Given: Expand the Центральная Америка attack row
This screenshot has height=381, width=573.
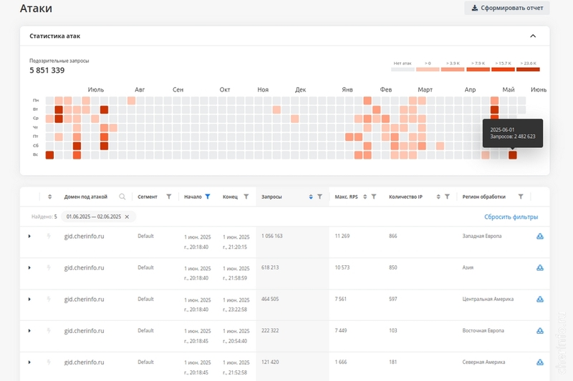Looking at the screenshot, I should [x=29, y=300].
